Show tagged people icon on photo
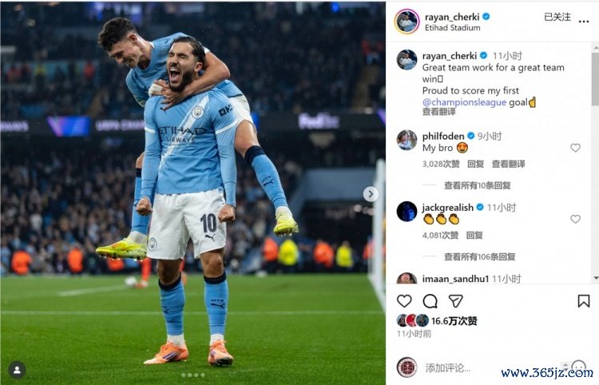The width and height of the screenshot is (599, 385). [18, 370]
